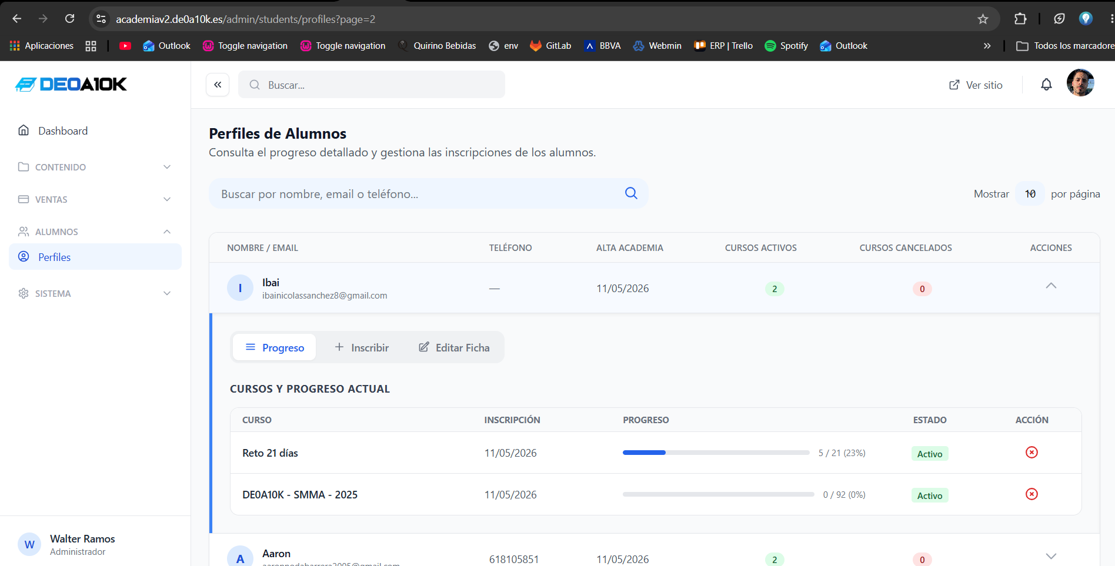The height and width of the screenshot is (566, 1115).
Task: Open Ver sitio link
Action: point(976,85)
